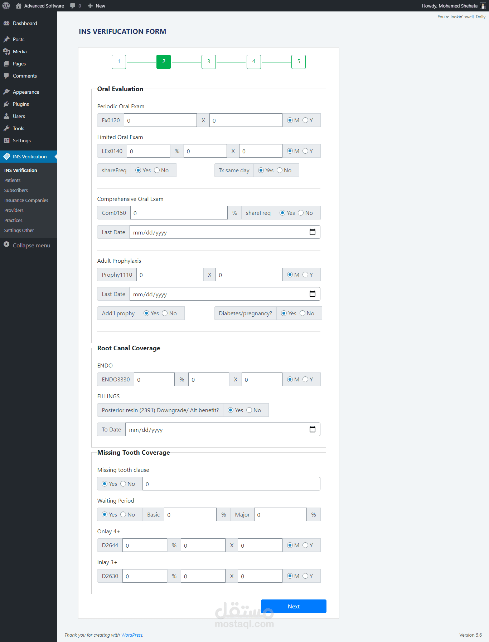Open the Patients submenu item

point(13,181)
